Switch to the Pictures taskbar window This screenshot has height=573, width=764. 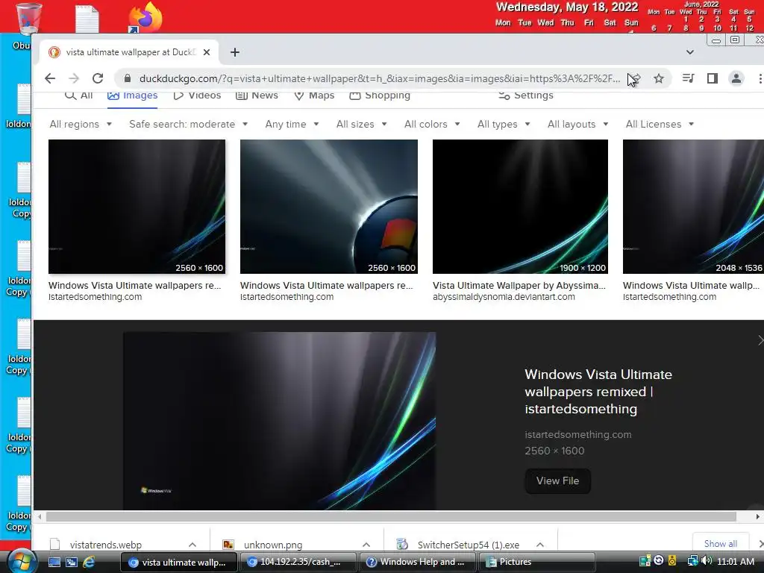537,562
